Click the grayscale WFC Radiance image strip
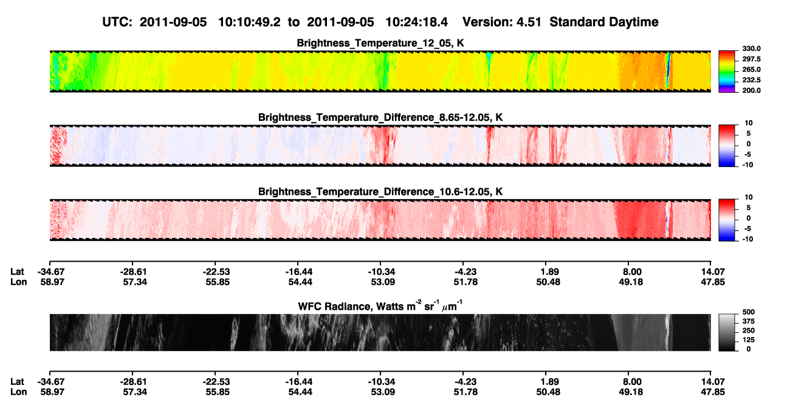 pyautogui.click(x=380, y=333)
